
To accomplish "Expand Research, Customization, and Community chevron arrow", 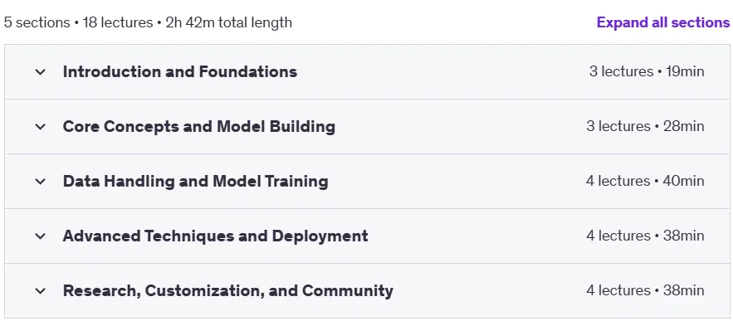I will tap(40, 290).
